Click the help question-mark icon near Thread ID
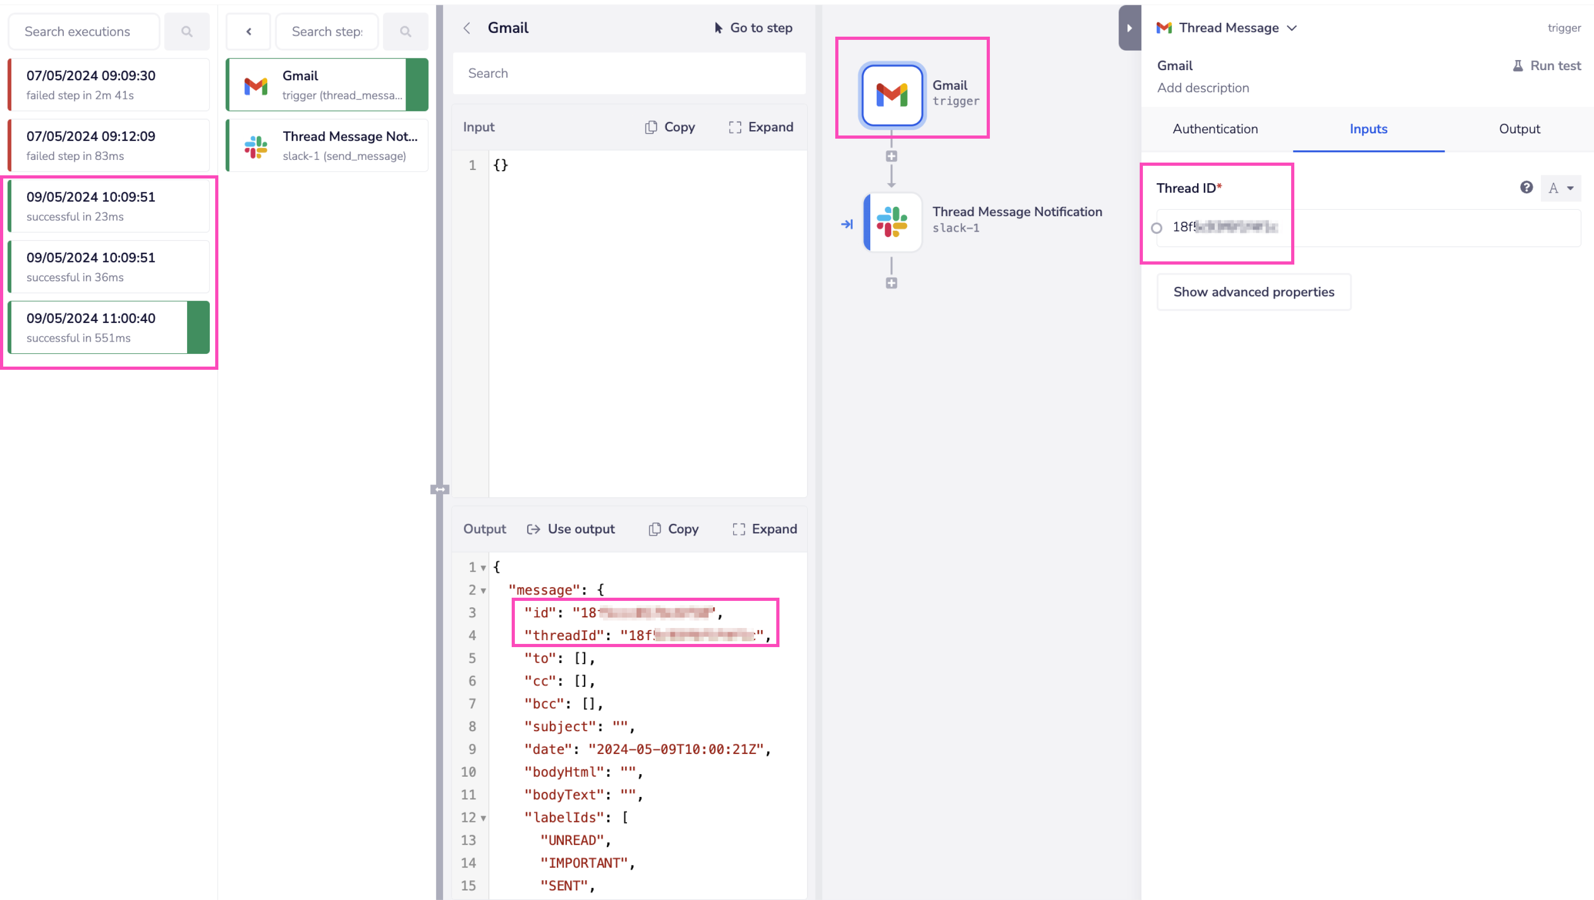Viewport: 1594px width, 900px height. [1526, 188]
